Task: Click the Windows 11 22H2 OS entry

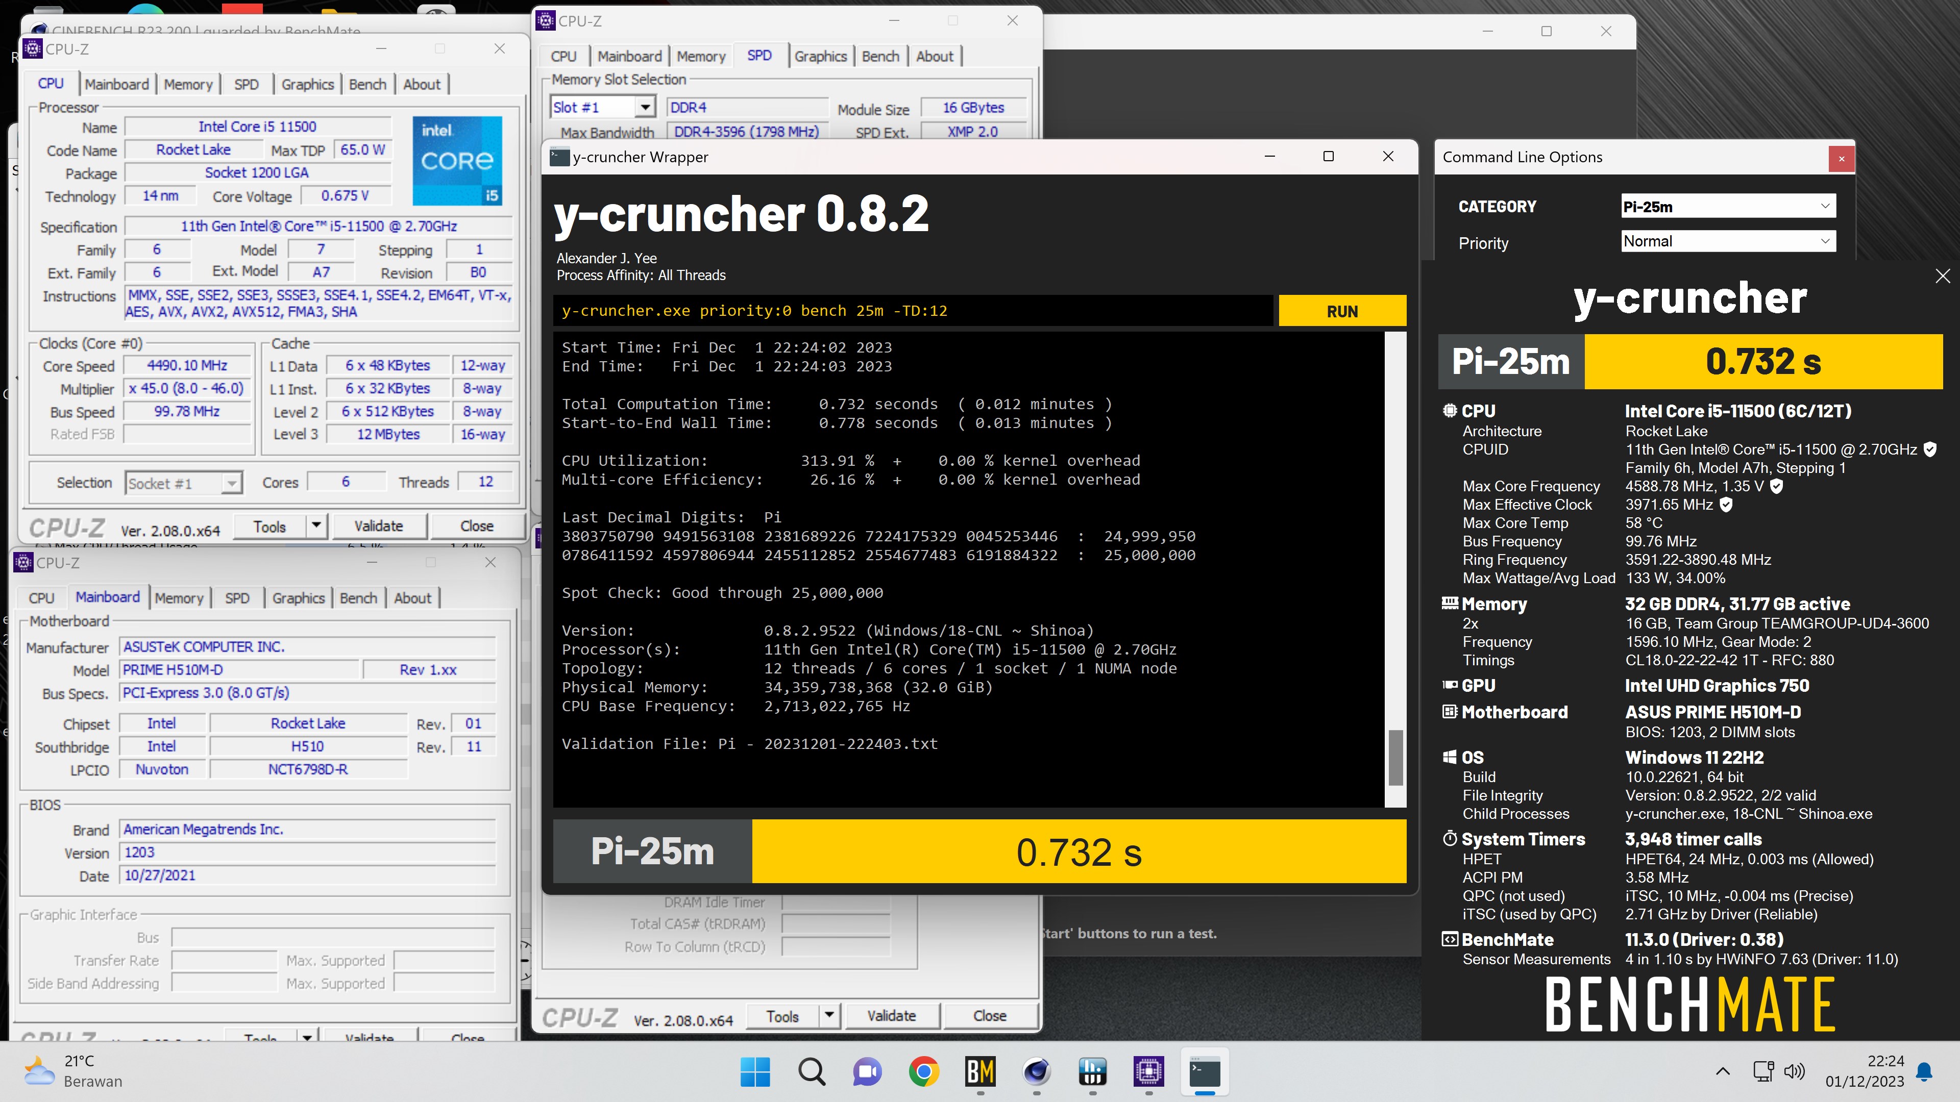Action: click(1695, 758)
